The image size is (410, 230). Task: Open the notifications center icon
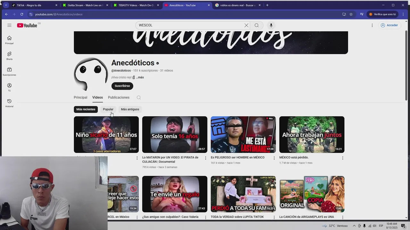403,226
